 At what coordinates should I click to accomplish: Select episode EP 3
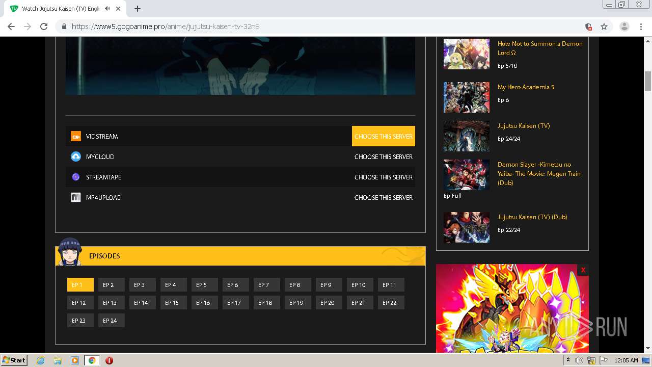coord(143,285)
